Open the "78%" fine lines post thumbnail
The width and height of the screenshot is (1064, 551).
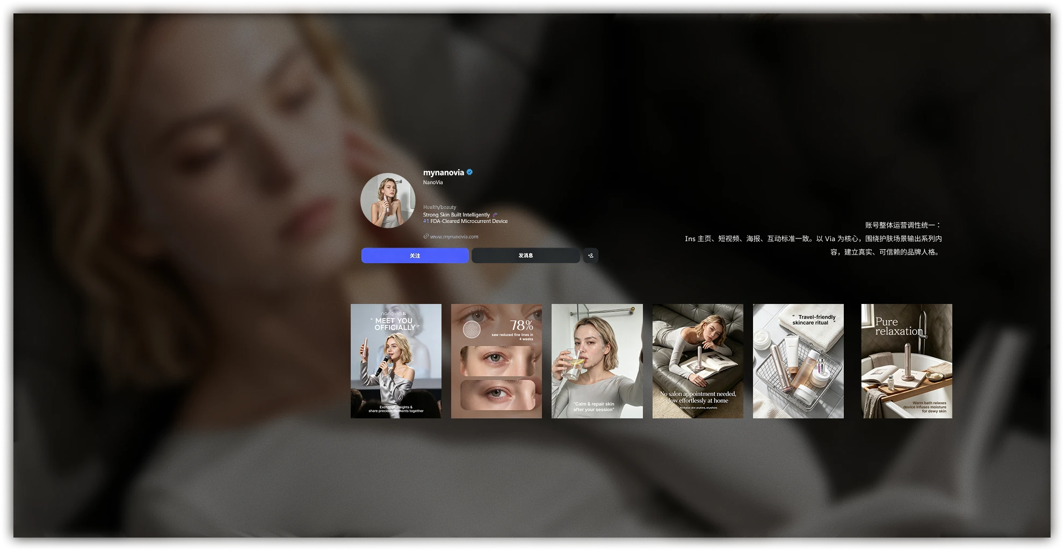click(x=496, y=361)
